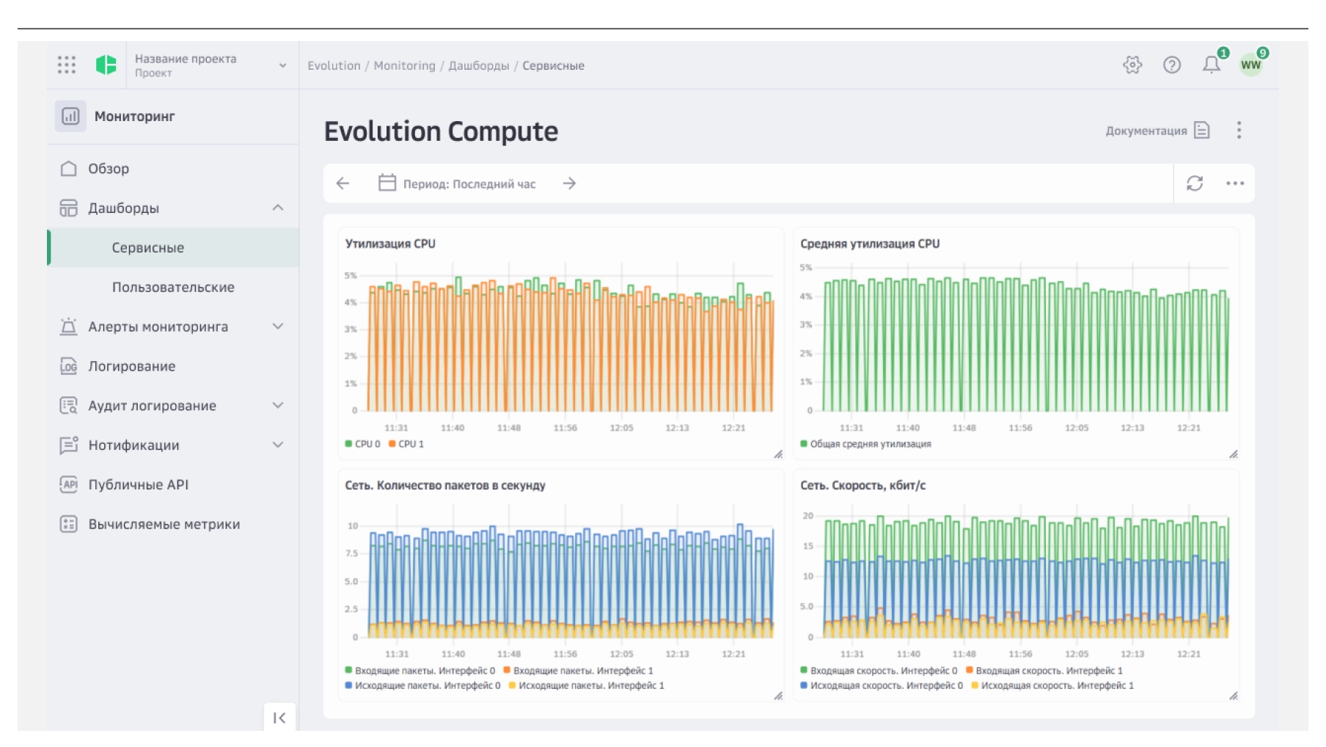
Task: Toggle Входящие пакеты. Интерфейс 1 series
Action: point(579,671)
